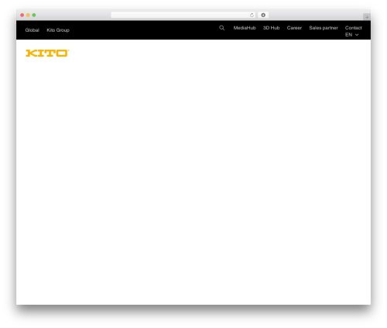Open the Sales partner page
This screenshot has width=387, height=328.
coord(324,28)
